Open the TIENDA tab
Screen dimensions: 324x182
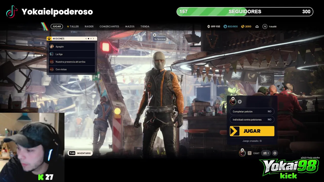point(145,26)
